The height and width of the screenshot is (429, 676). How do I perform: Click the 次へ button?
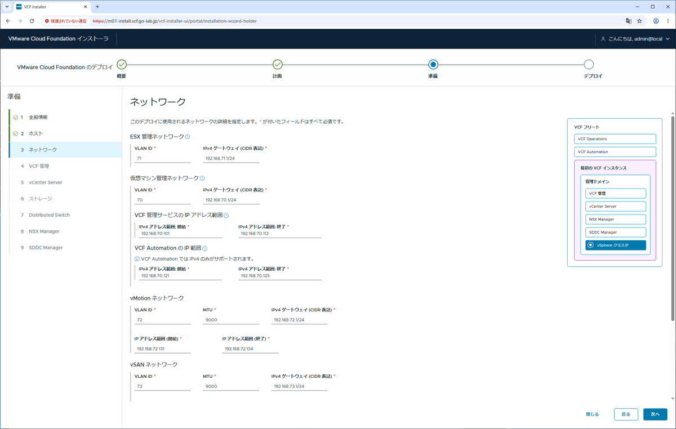click(655, 414)
